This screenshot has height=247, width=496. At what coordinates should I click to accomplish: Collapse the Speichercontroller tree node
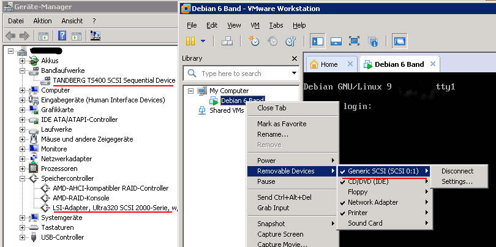[x=23, y=178]
